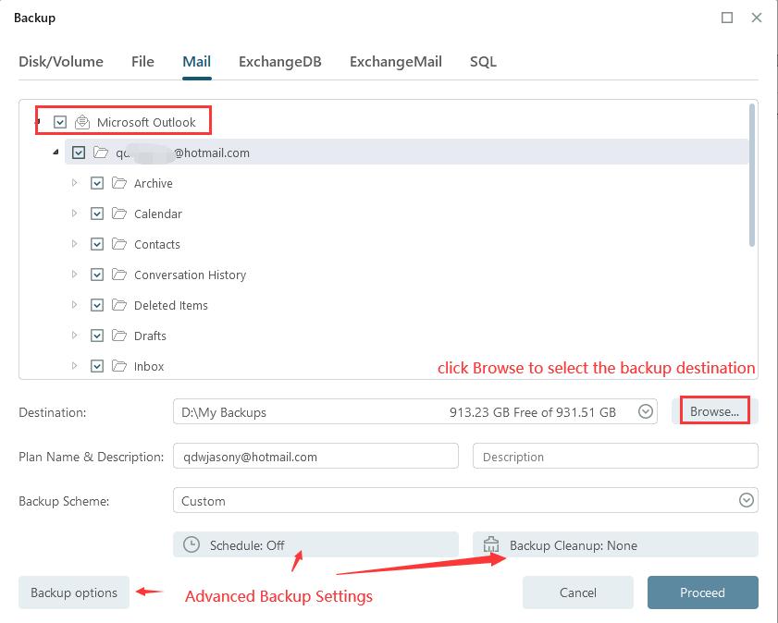The width and height of the screenshot is (778, 623).
Task: Click the Calendar folder icon
Action: click(x=119, y=214)
